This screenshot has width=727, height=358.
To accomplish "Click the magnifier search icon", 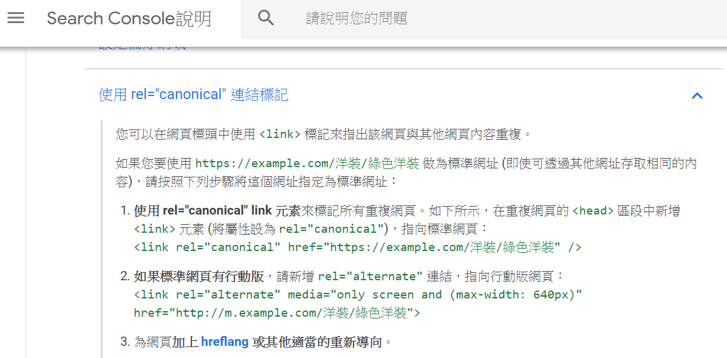I will [x=266, y=18].
